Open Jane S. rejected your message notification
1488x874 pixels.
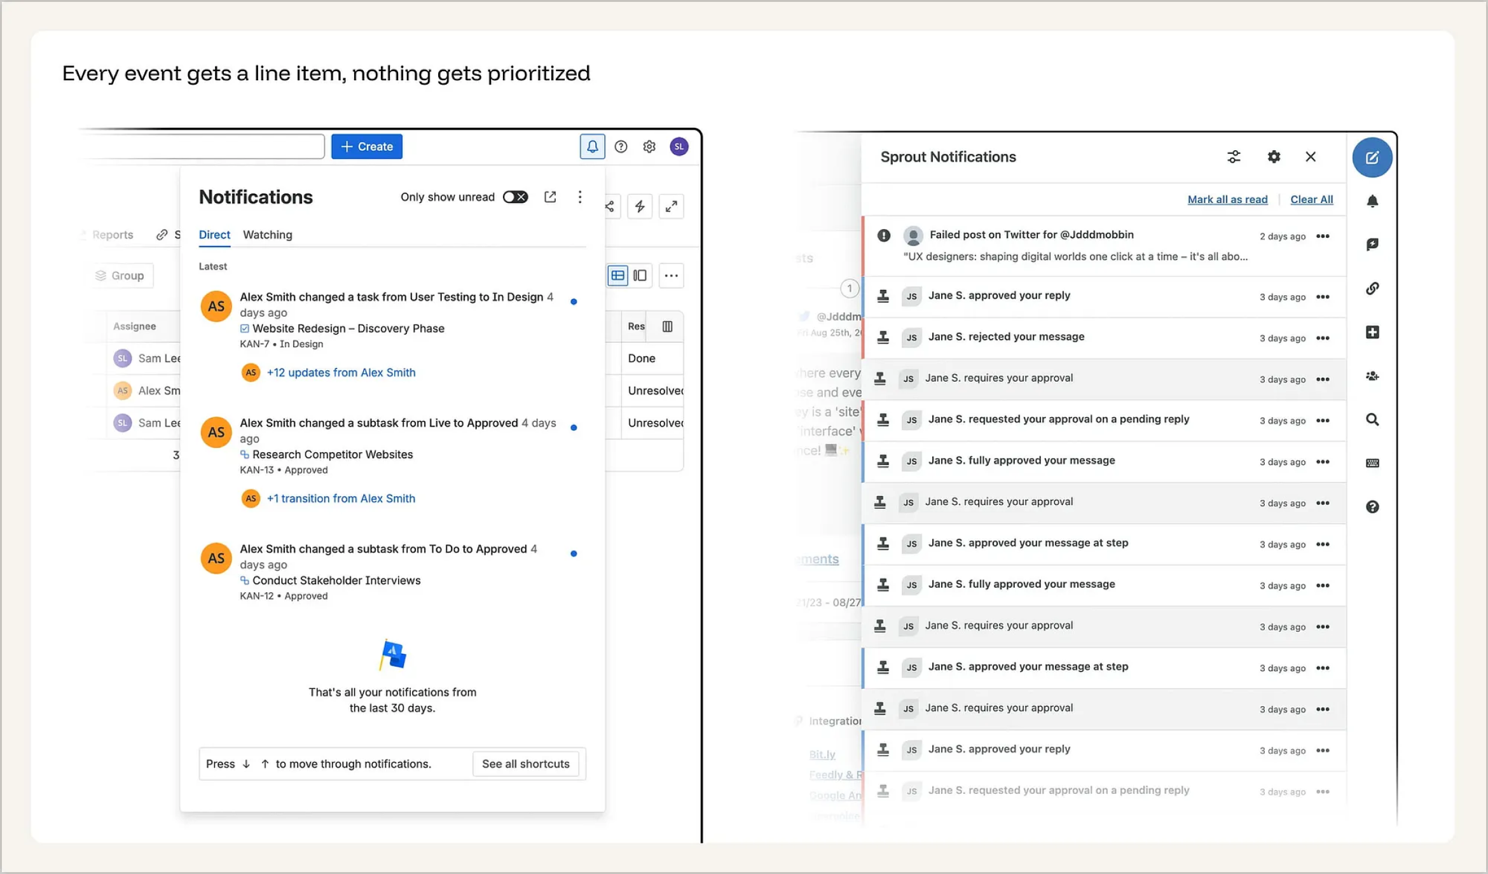click(x=1104, y=338)
